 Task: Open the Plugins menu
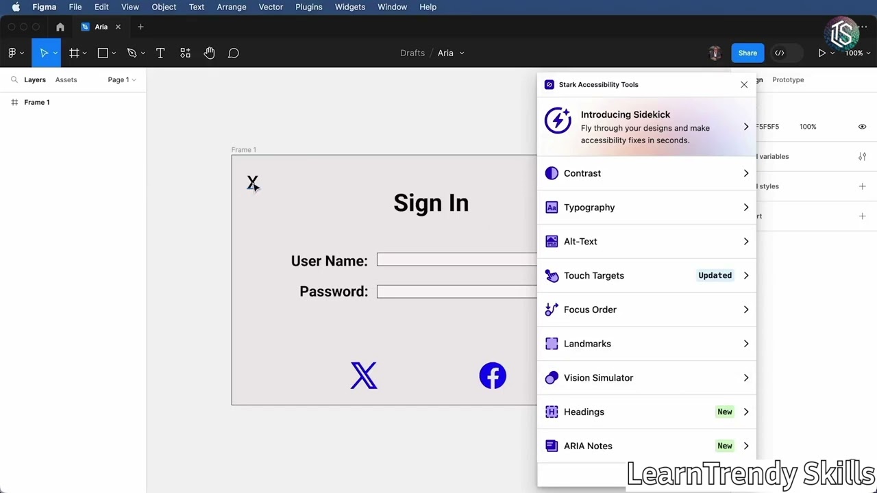tap(309, 7)
